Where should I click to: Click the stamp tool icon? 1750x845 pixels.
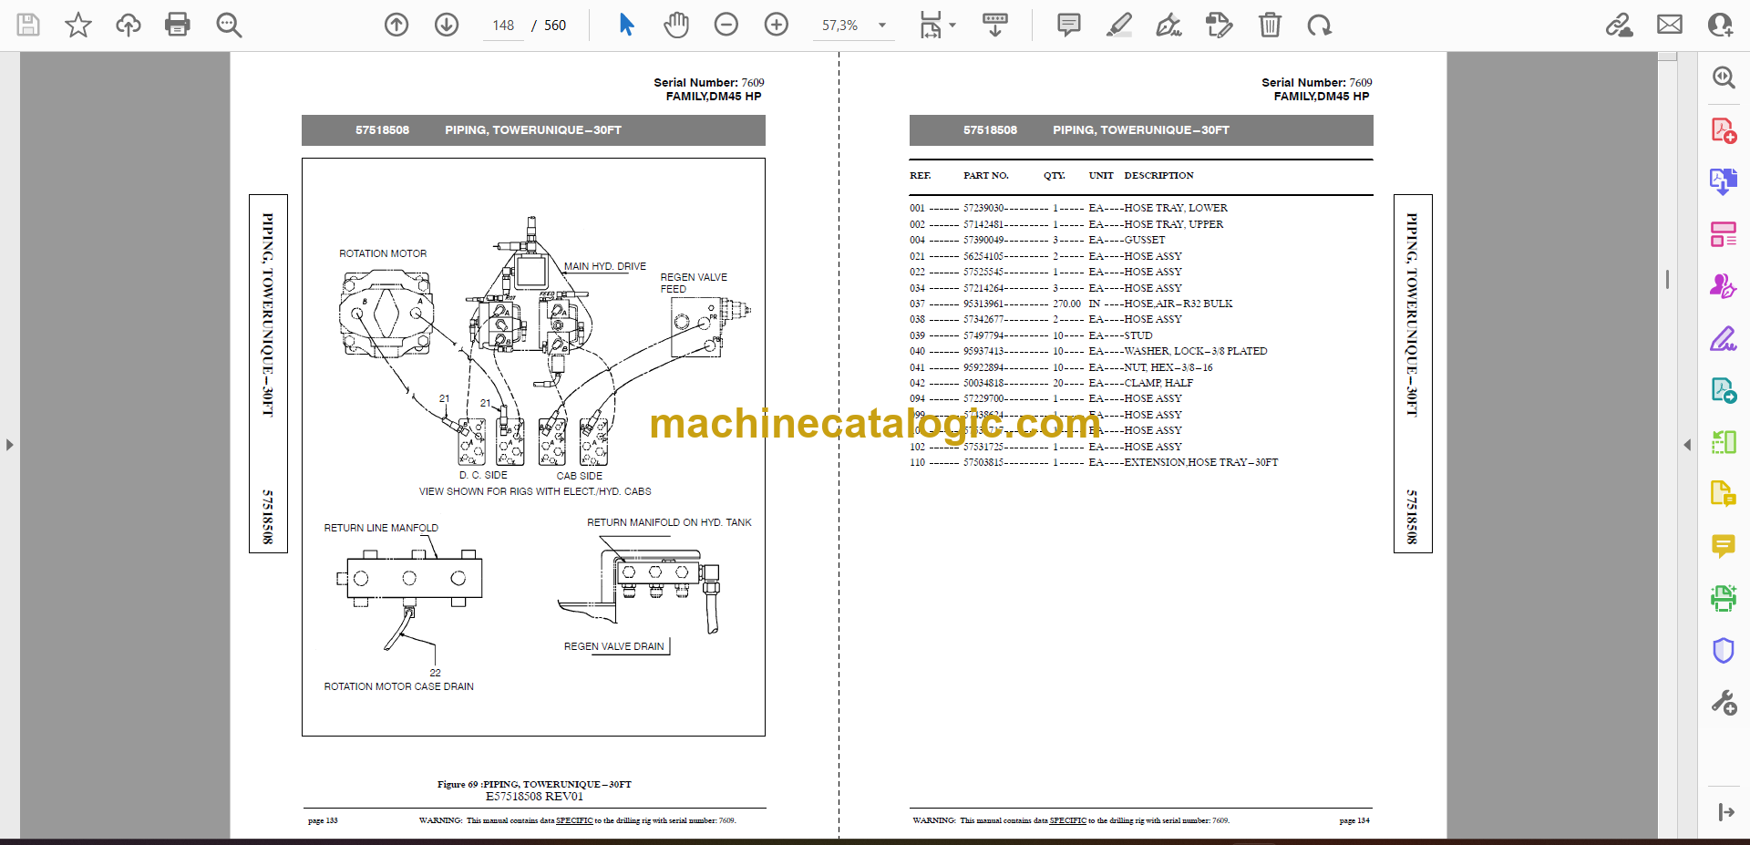1220,25
